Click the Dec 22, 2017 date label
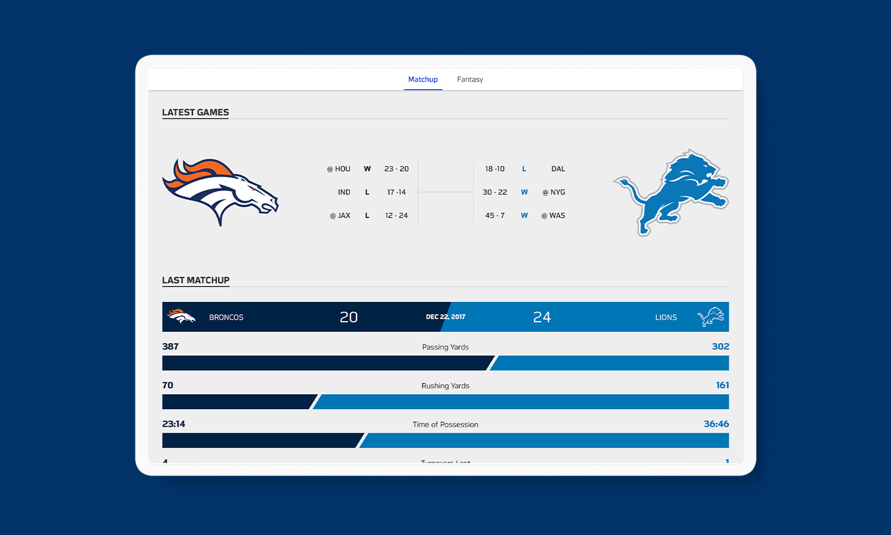This screenshot has width=891, height=535. [x=445, y=317]
